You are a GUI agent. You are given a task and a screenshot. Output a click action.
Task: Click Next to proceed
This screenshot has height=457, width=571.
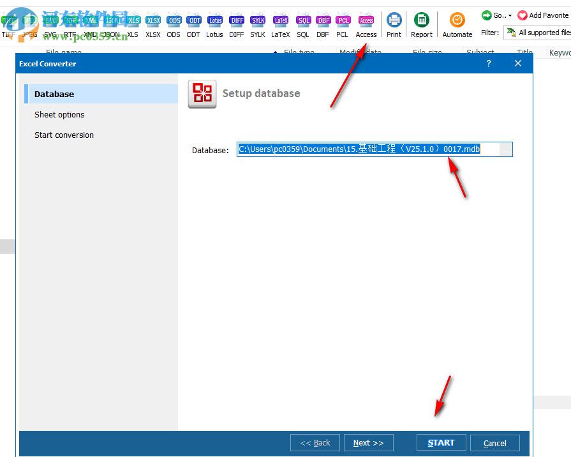tap(368, 442)
